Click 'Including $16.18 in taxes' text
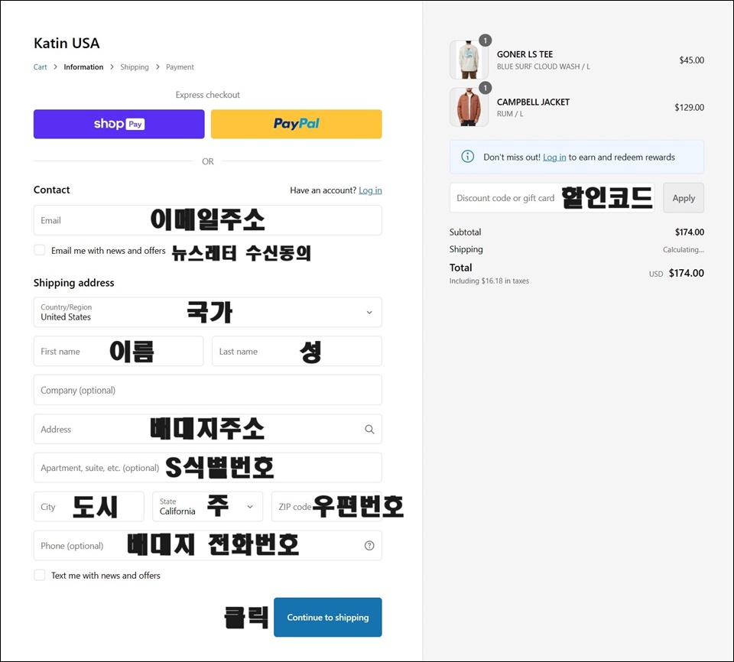The height and width of the screenshot is (662, 734). [x=489, y=281]
